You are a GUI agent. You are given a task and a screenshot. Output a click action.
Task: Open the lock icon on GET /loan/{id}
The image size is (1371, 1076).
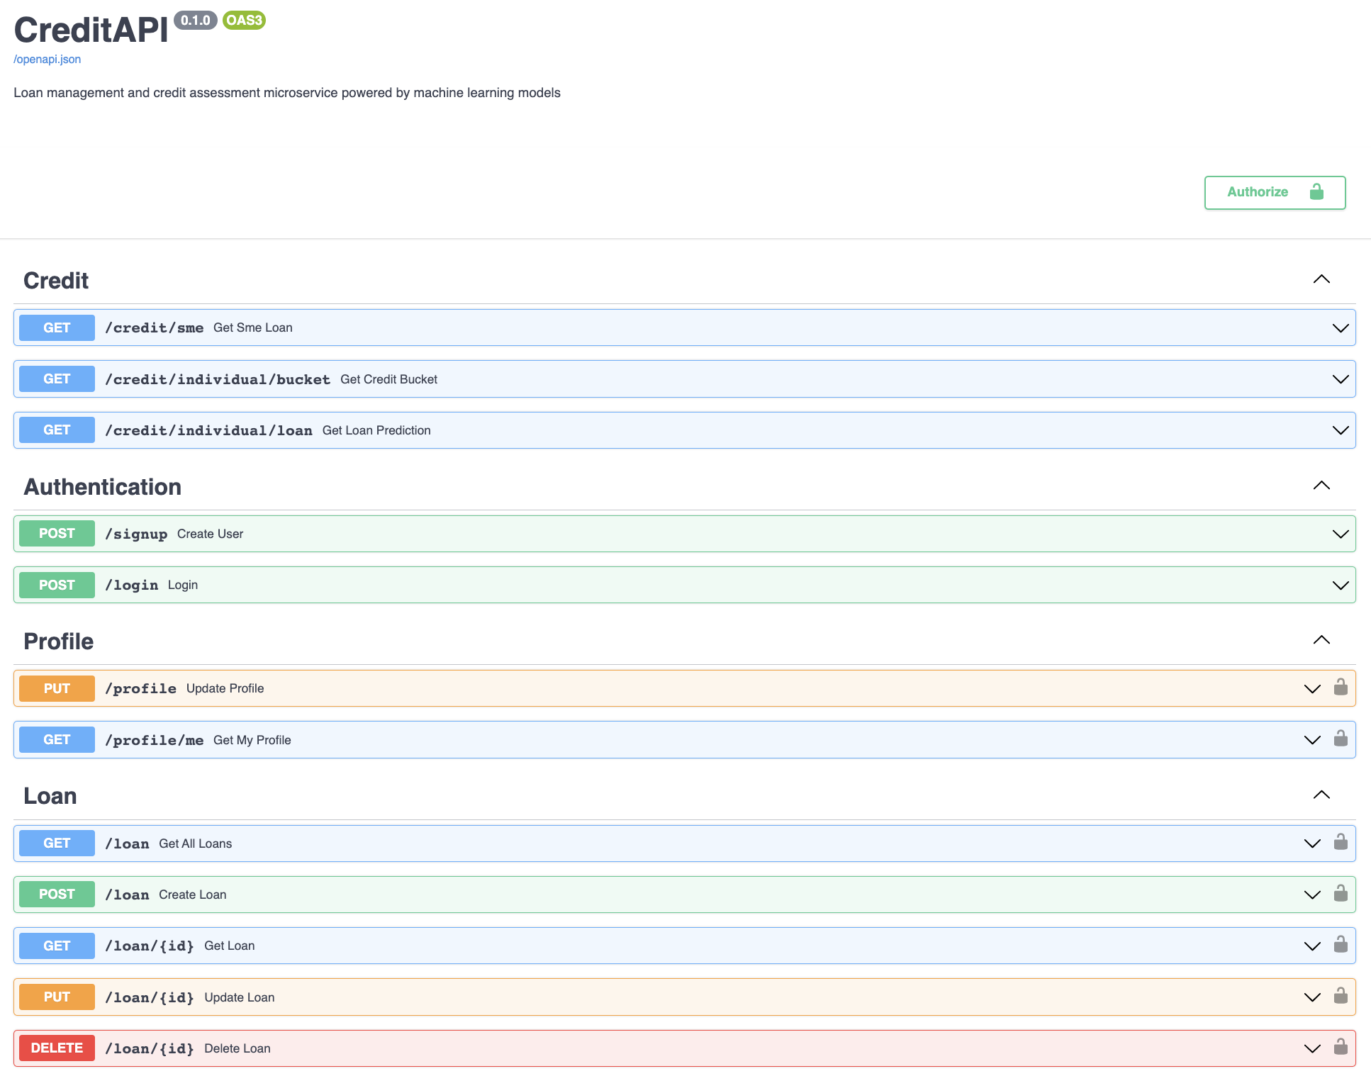[1340, 945]
